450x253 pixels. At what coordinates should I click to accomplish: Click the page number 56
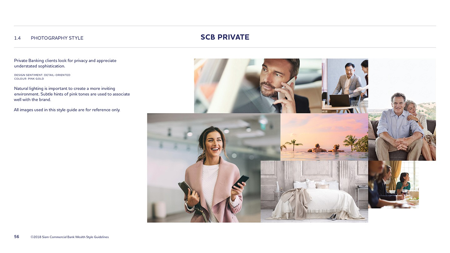17,237
